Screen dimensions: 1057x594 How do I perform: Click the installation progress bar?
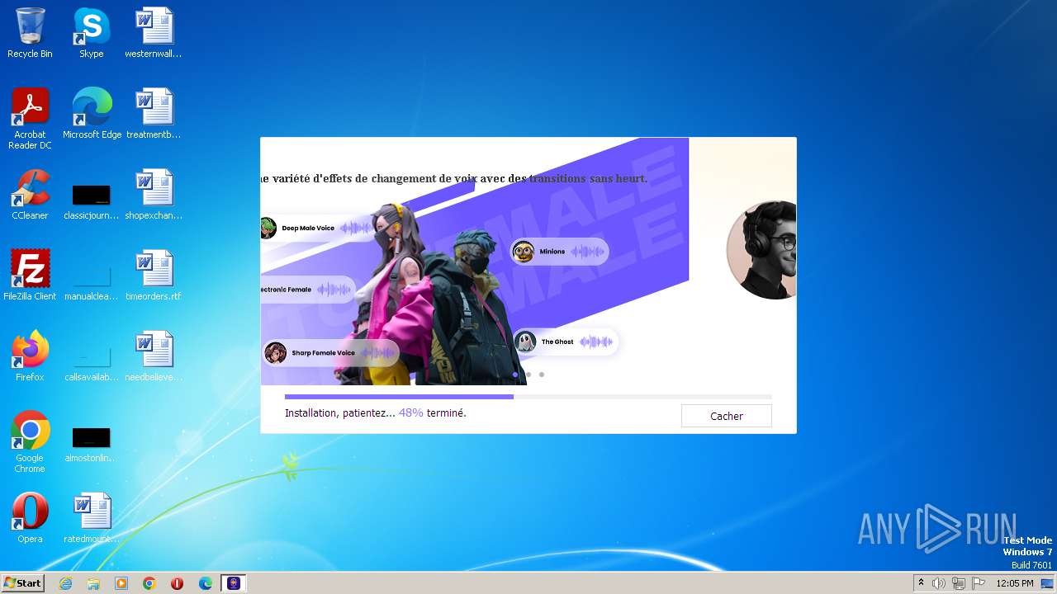click(x=528, y=397)
